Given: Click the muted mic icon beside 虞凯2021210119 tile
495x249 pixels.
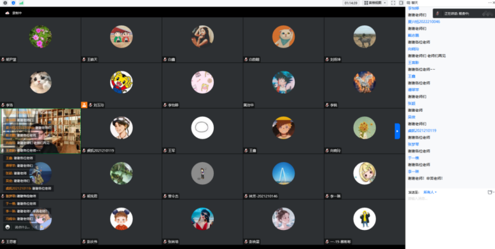Looking at the screenshot, I should (84, 151).
